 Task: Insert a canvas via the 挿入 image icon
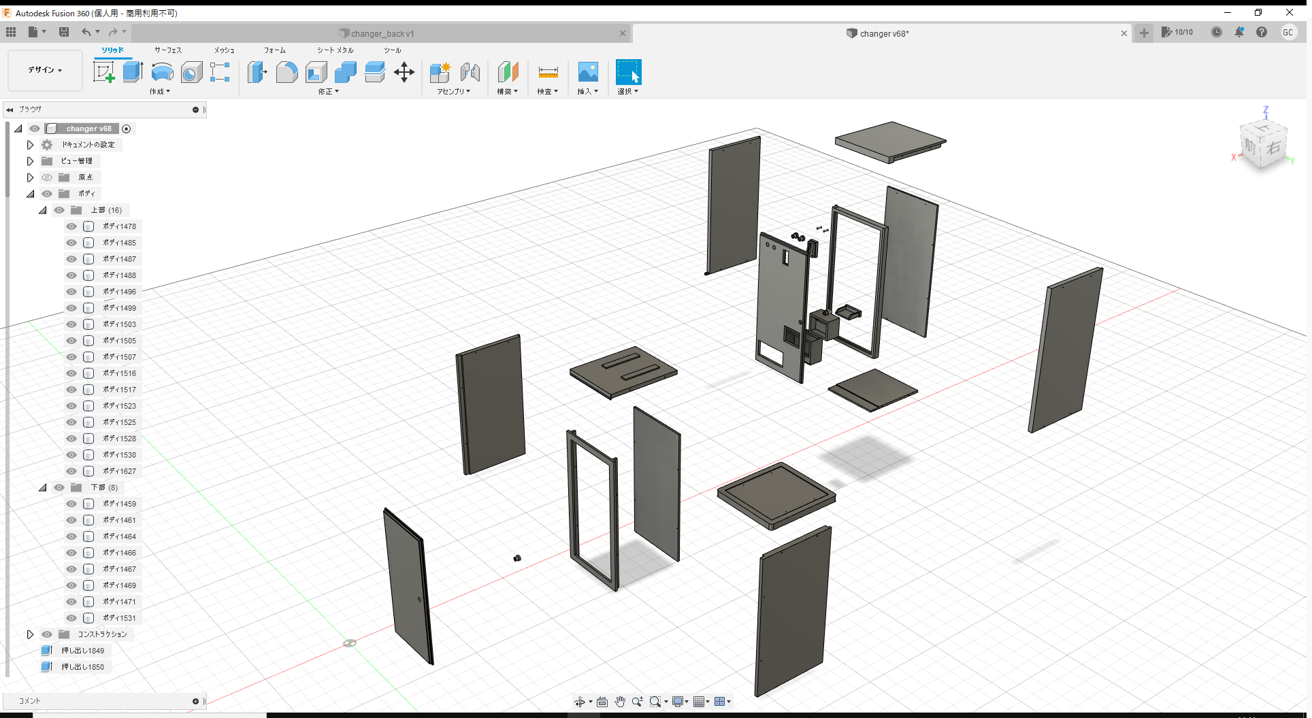pyautogui.click(x=587, y=71)
